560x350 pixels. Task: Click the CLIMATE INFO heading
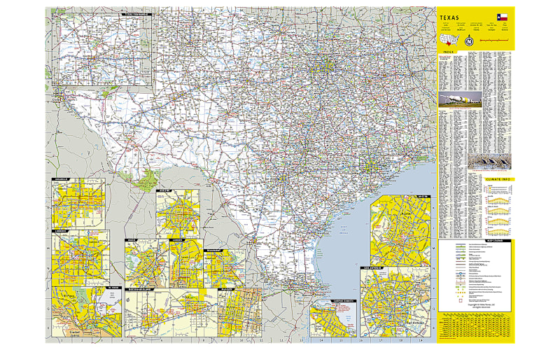(x=498, y=179)
